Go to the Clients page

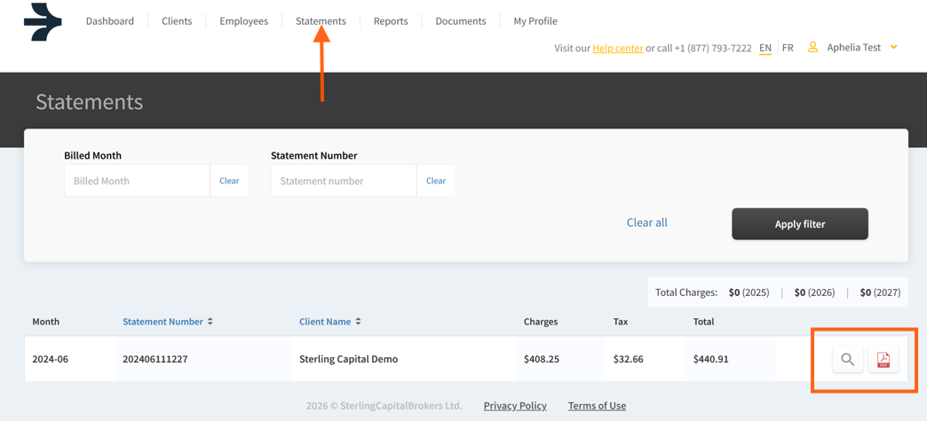(177, 21)
